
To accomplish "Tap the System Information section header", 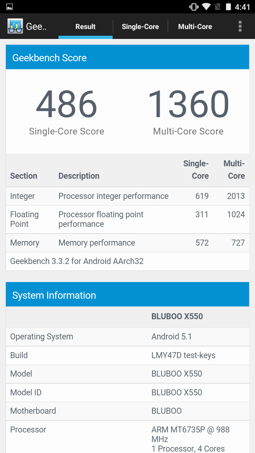I will [x=127, y=295].
